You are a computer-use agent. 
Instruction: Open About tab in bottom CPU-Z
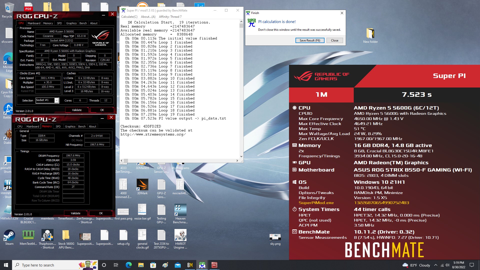[92, 126]
